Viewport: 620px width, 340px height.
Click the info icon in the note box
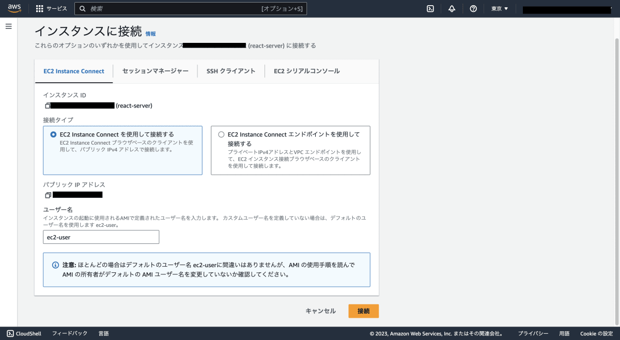point(55,265)
